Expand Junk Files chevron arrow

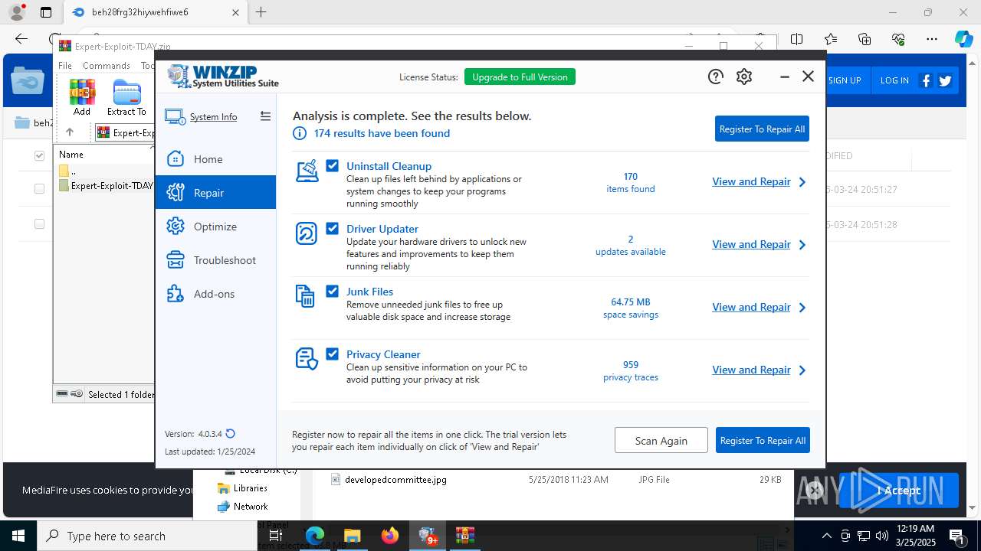coord(802,308)
